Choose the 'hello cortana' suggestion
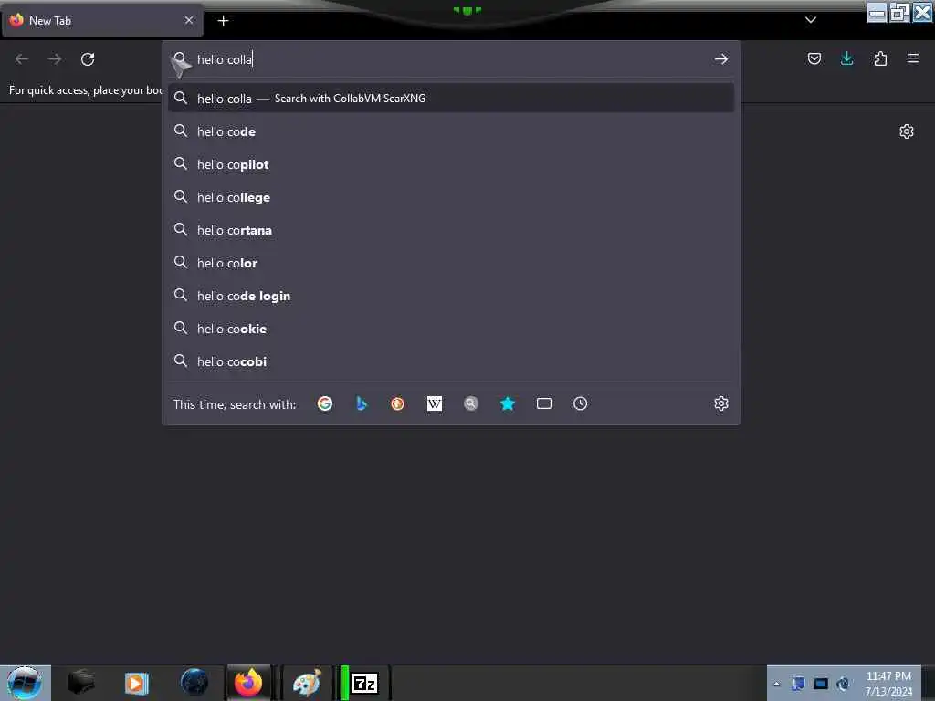This screenshot has width=935, height=701. (x=451, y=230)
